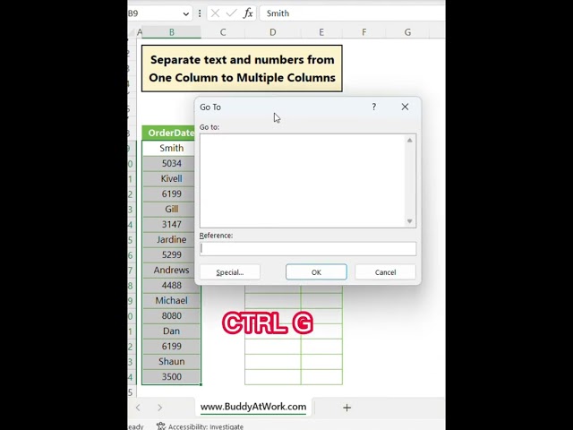Select column D header
The image size is (573, 430).
click(x=272, y=32)
